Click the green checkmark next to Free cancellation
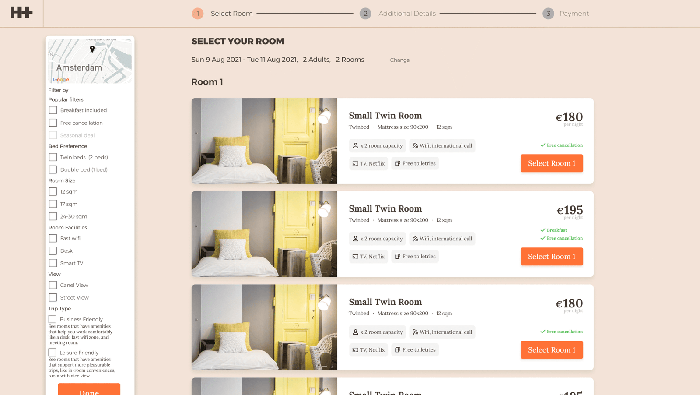This screenshot has height=395, width=700. coord(542,145)
